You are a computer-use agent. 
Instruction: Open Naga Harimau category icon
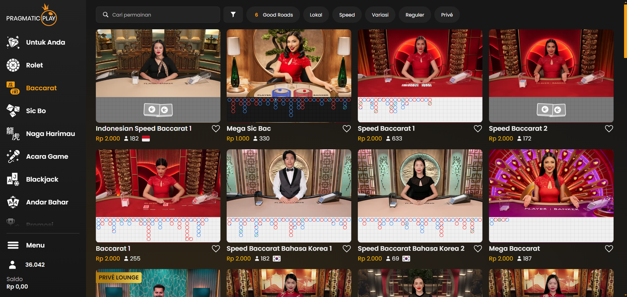[x=13, y=134]
